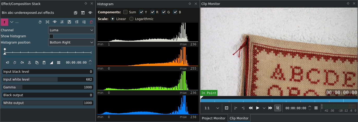The image size is (358, 122).
Task: Switch to the Project Monitor tab
Action: (214, 118)
